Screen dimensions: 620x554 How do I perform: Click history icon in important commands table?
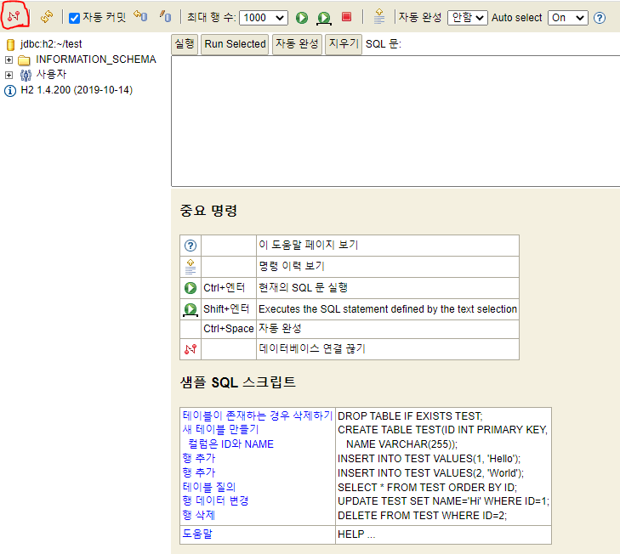pyautogui.click(x=191, y=267)
